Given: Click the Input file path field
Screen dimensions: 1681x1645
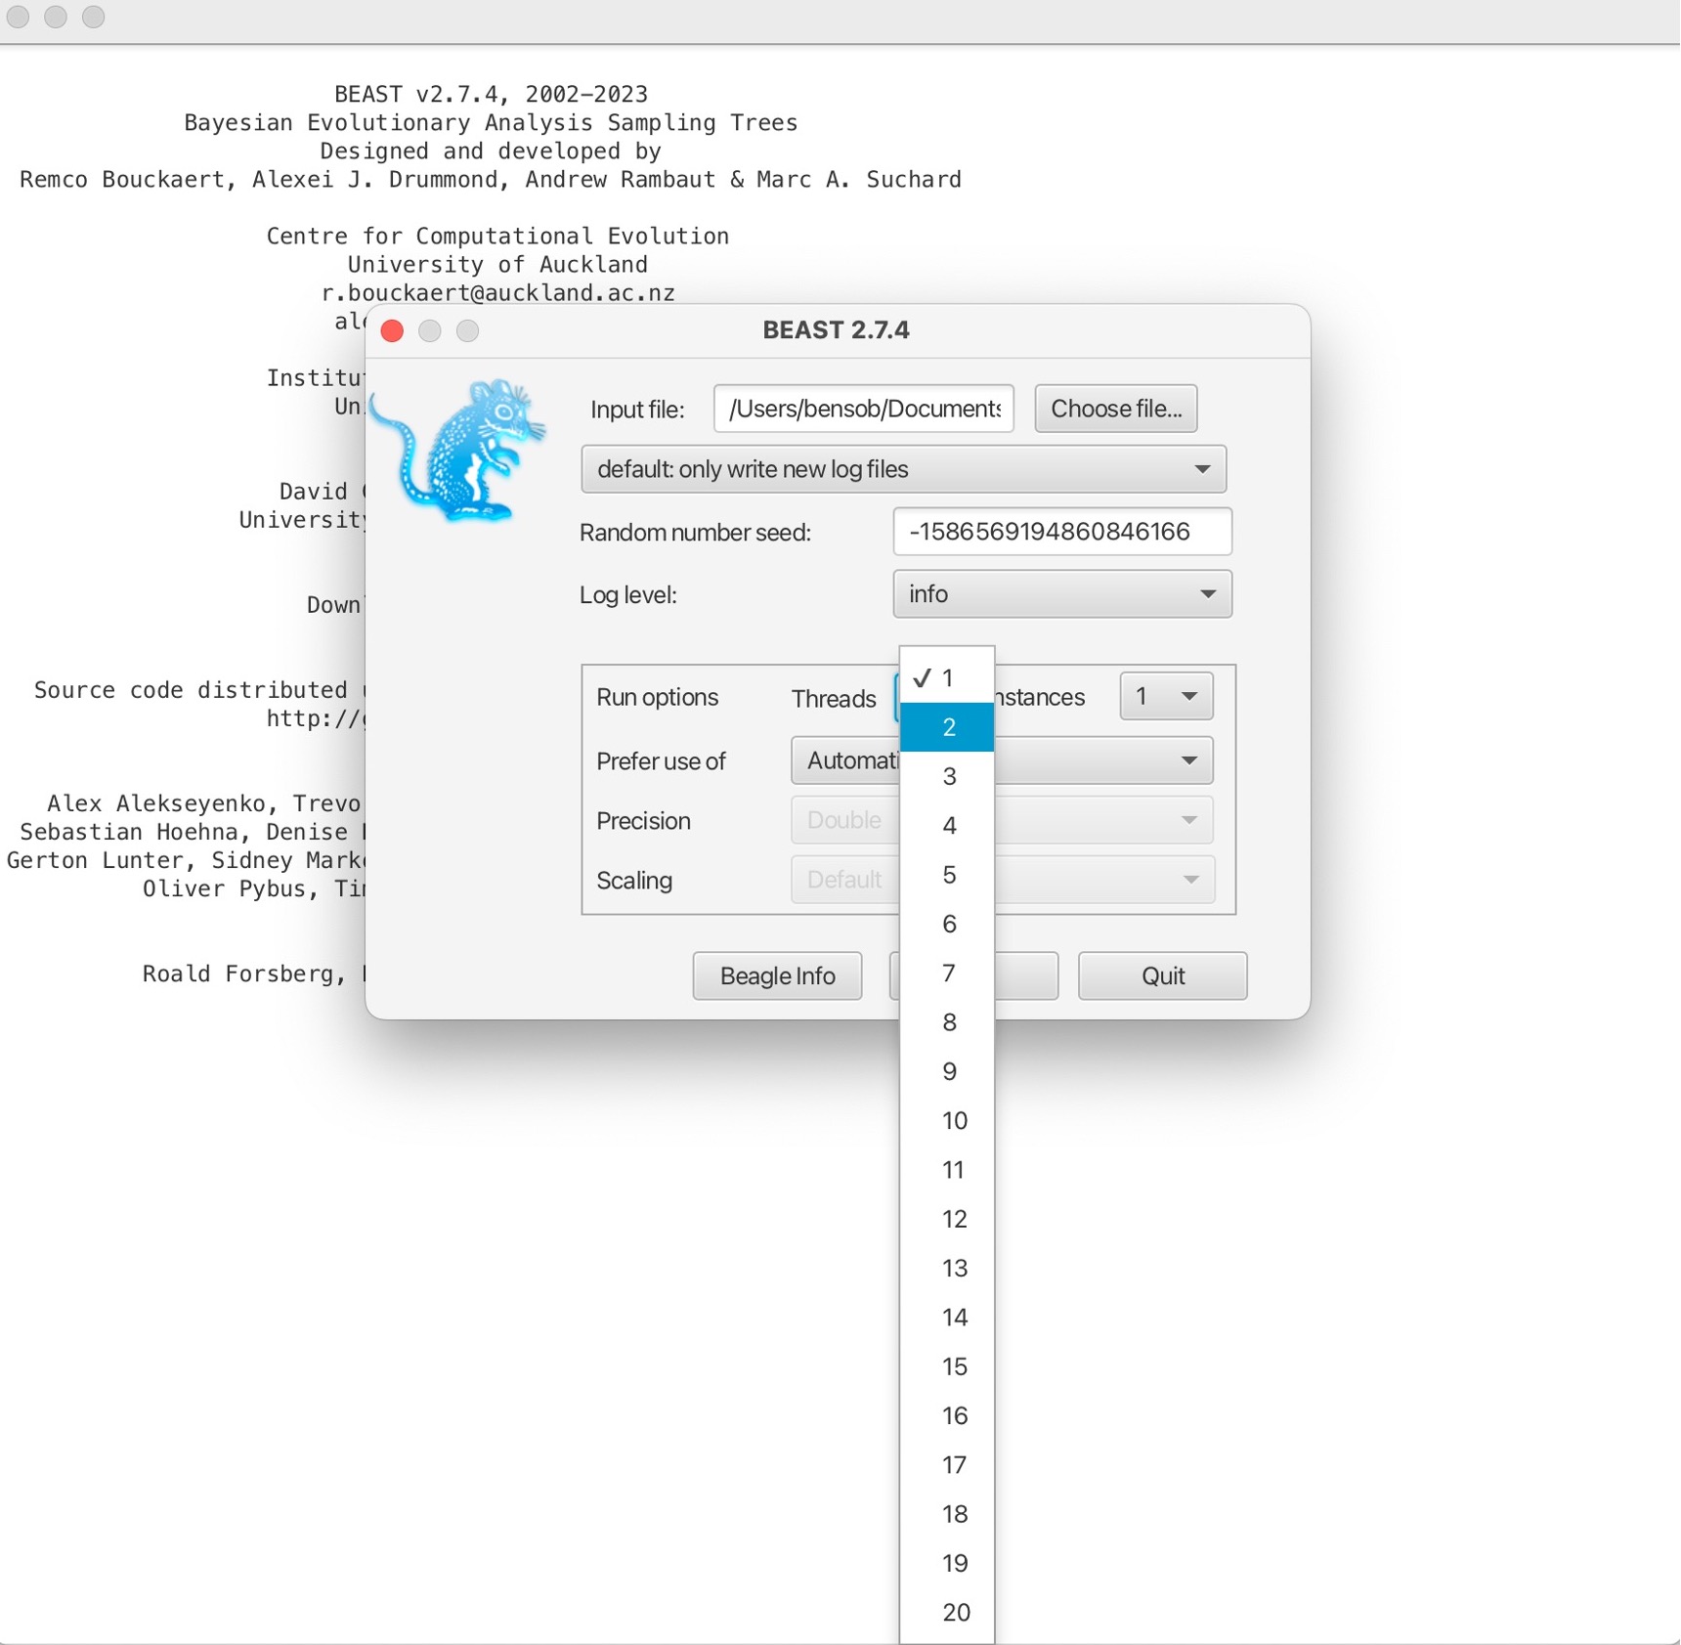Looking at the screenshot, I should (863, 409).
